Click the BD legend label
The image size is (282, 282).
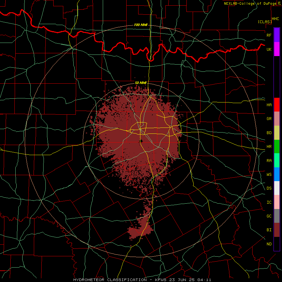(269, 133)
